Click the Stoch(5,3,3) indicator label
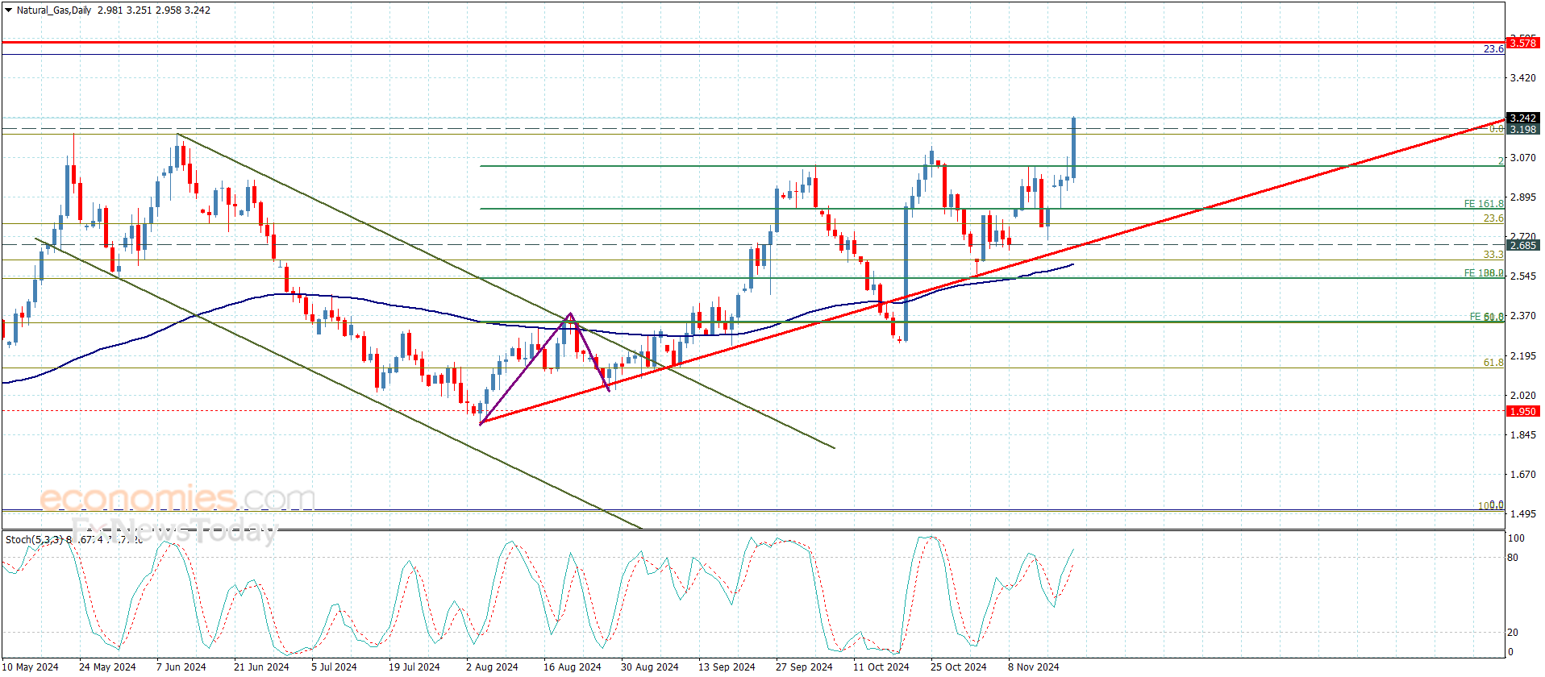The image size is (1545, 677). (34, 539)
